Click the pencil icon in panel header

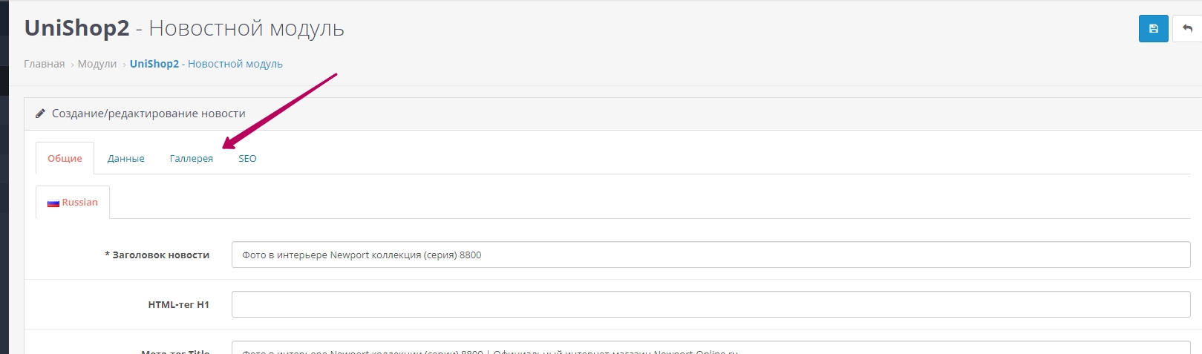[x=41, y=114]
